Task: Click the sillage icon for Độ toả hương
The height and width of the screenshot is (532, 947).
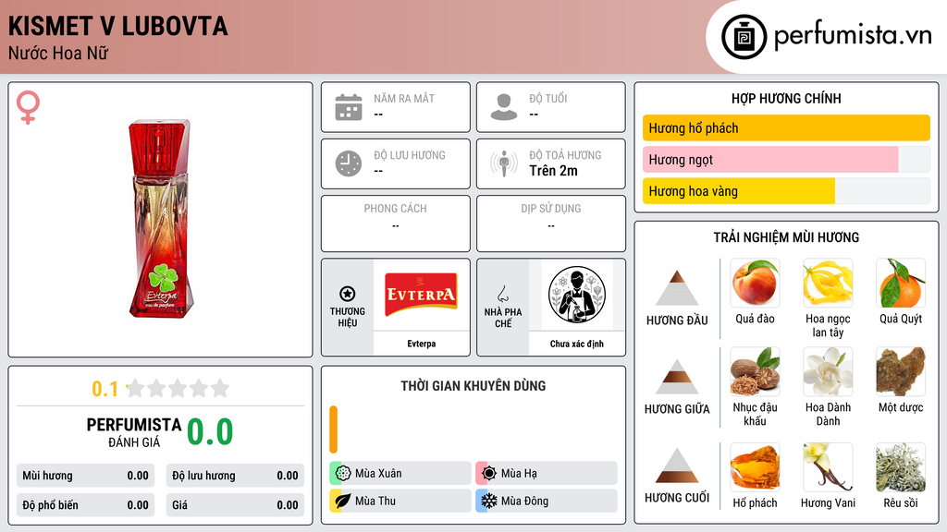Action: coord(504,163)
